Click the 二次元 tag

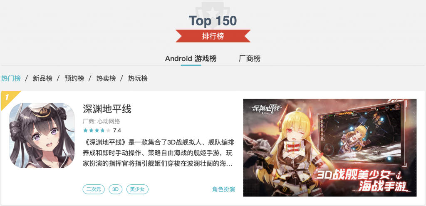pos(94,189)
